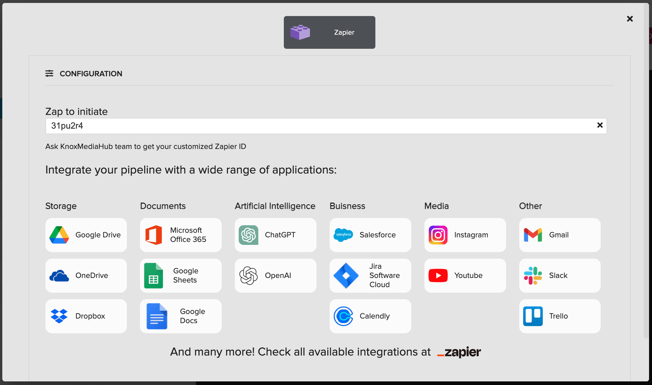Click the Google Docs card
The height and width of the screenshot is (385, 652).
point(180,316)
